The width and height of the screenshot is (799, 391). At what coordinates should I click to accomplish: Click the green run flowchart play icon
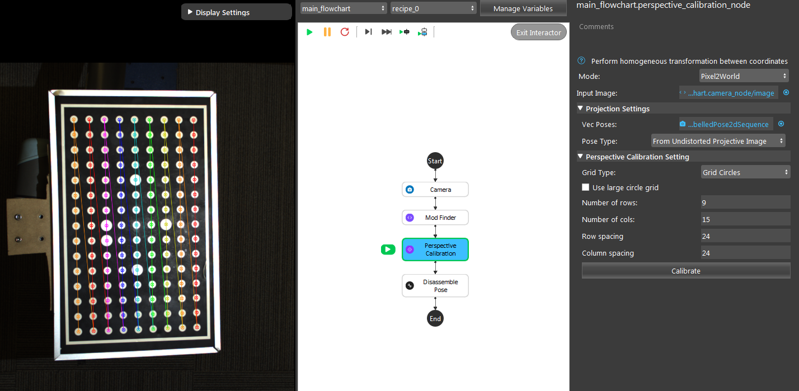pyautogui.click(x=309, y=32)
